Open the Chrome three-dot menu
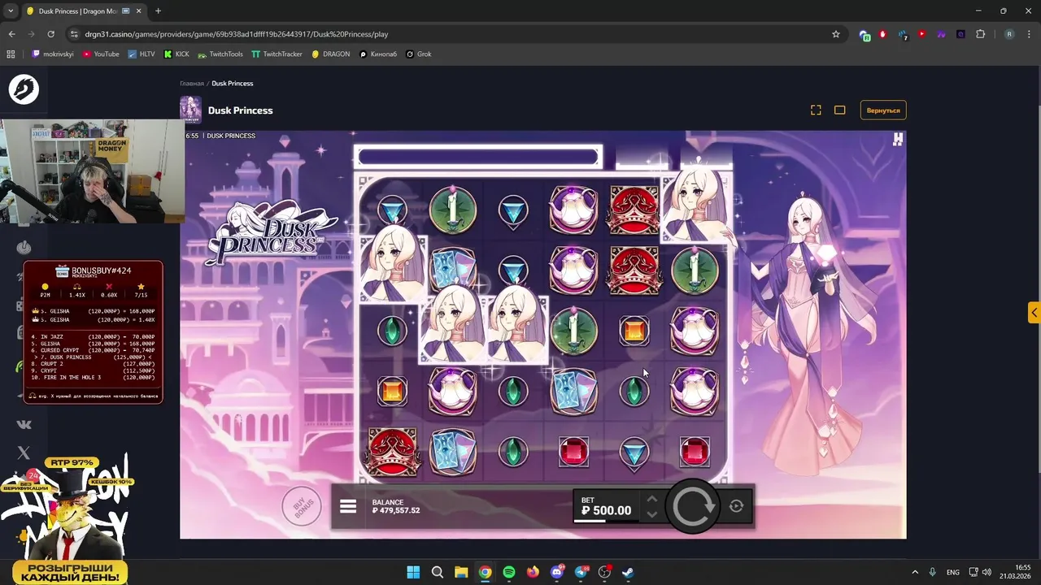This screenshot has height=585, width=1041. [x=1029, y=34]
